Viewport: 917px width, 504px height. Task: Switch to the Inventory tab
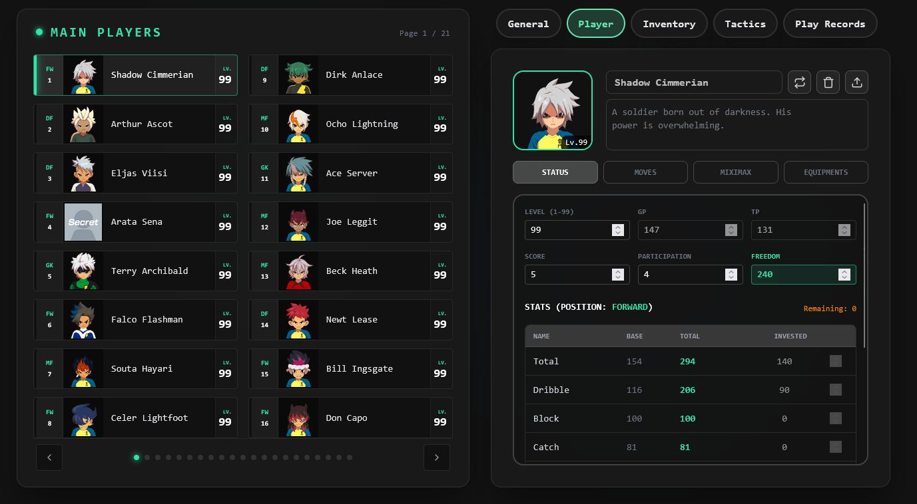(x=669, y=23)
